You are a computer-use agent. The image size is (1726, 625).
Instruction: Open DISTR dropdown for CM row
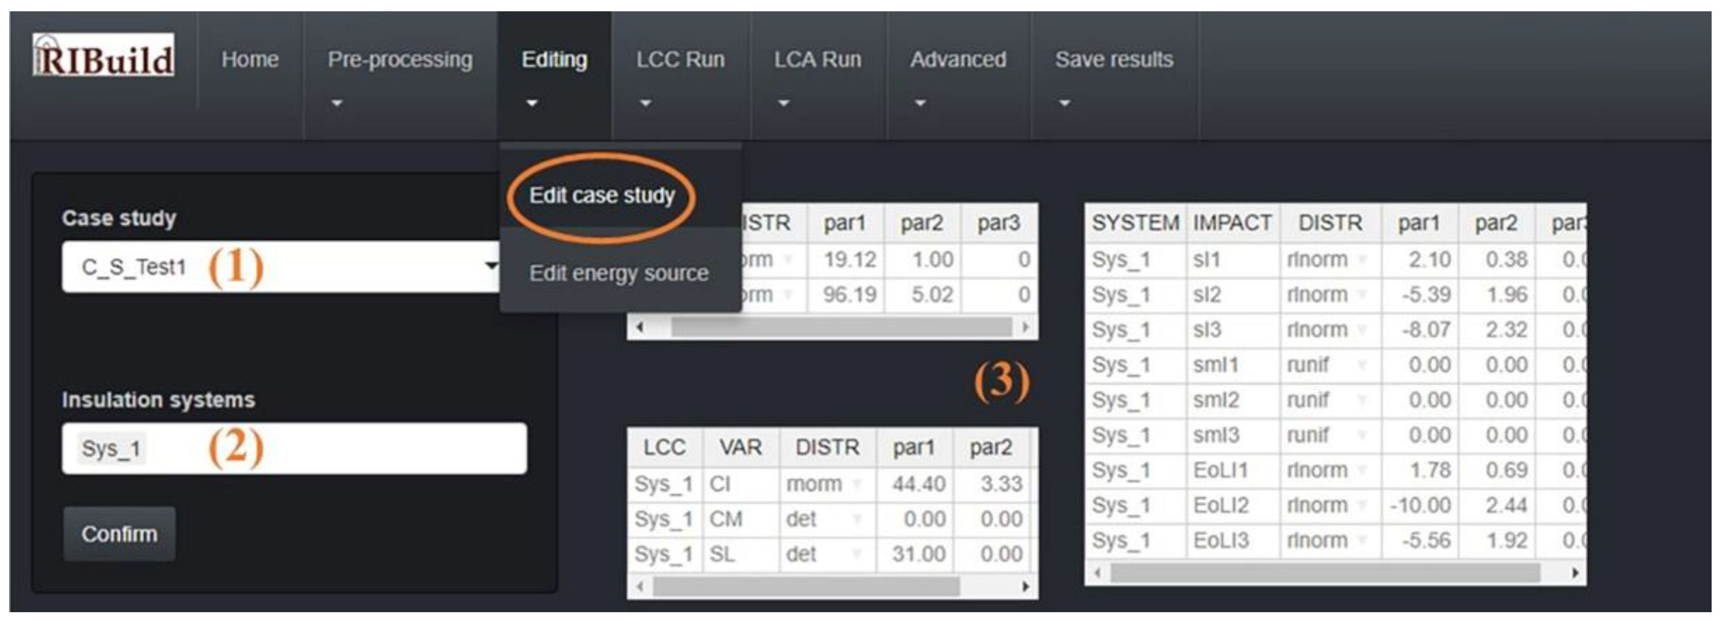pyautogui.click(x=856, y=519)
